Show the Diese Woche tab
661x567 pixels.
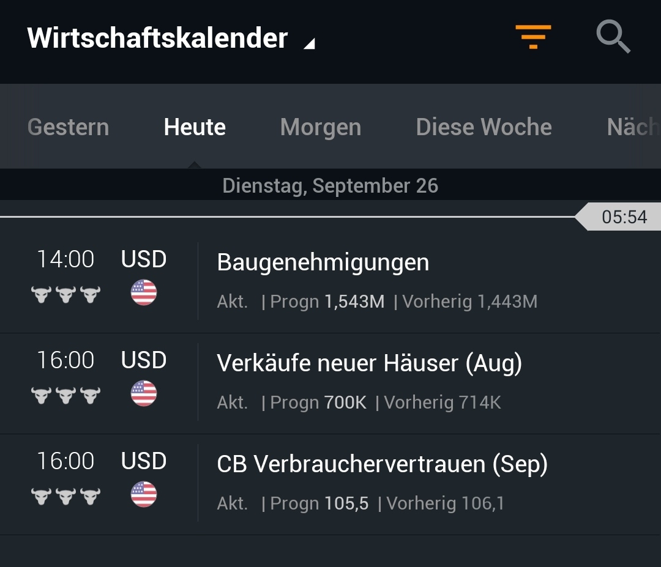click(484, 127)
